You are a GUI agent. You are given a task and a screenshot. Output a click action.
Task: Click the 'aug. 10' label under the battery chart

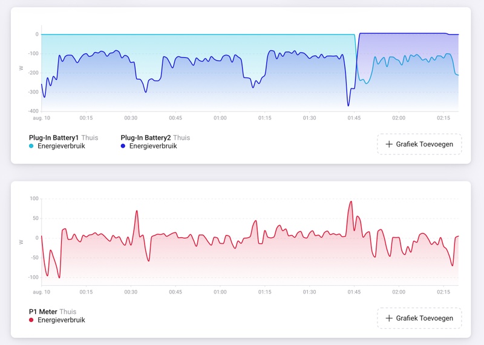point(41,118)
